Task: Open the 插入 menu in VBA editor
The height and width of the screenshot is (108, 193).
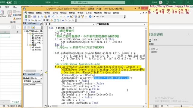Action: (x=55, y=13)
